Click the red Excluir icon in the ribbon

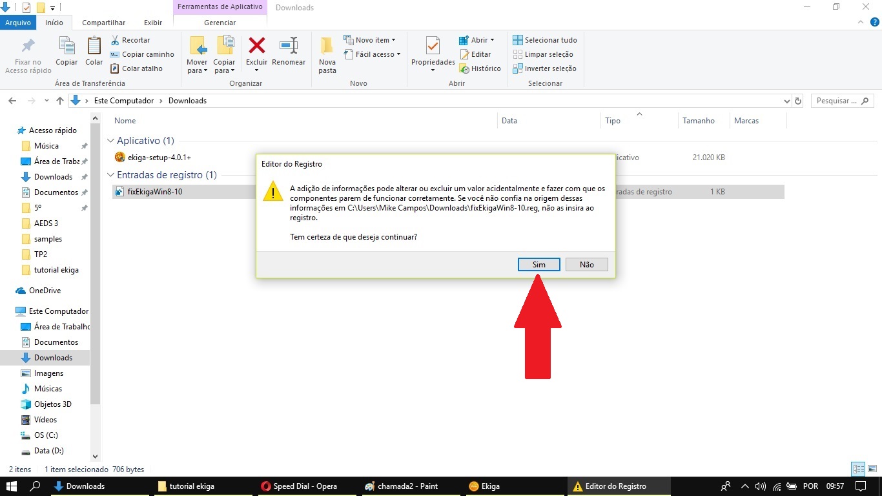[257, 46]
